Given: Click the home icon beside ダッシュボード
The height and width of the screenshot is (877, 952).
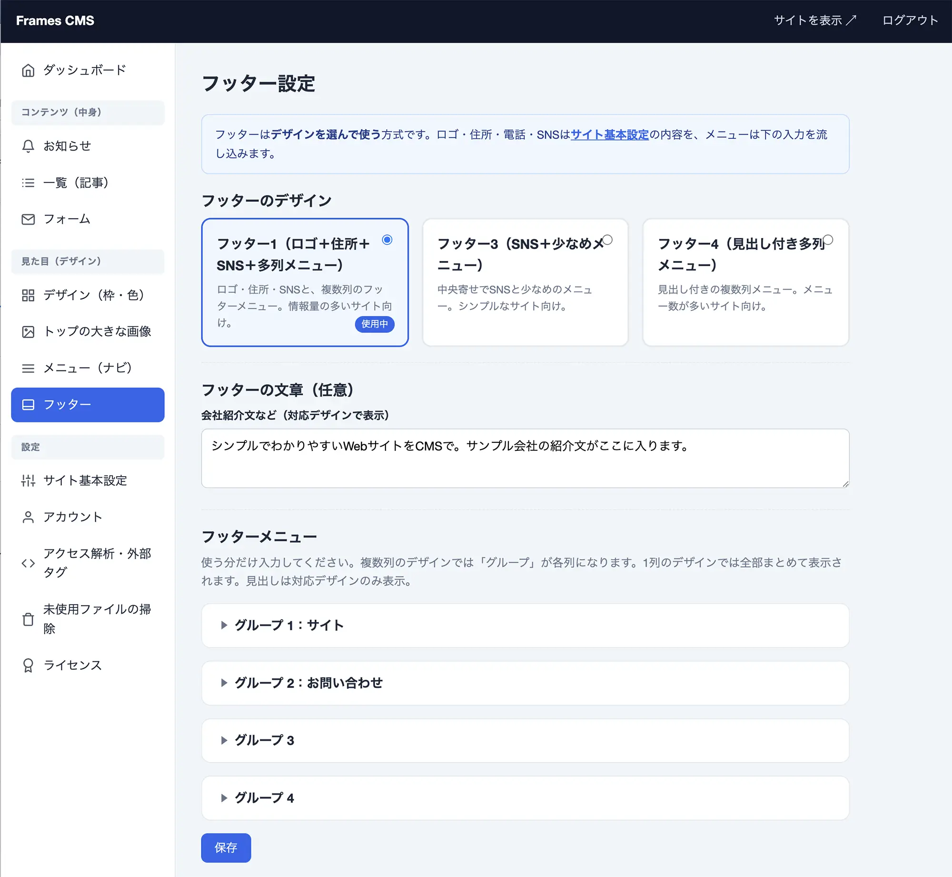Looking at the screenshot, I should (28, 70).
